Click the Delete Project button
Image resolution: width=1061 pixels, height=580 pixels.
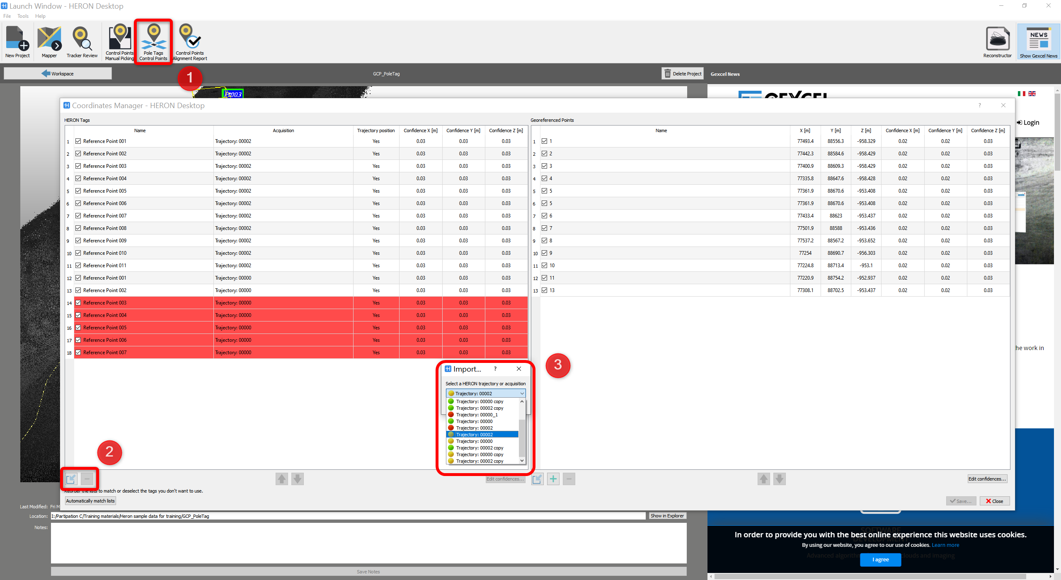pyautogui.click(x=683, y=74)
